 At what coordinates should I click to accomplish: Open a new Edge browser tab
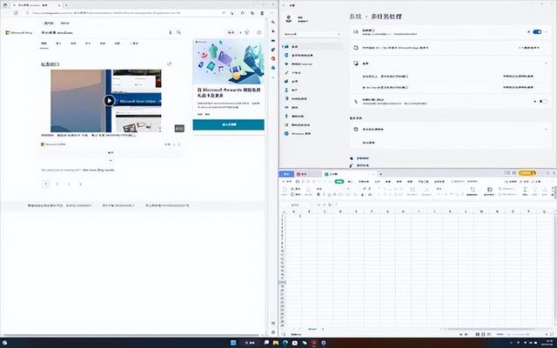click(x=66, y=5)
